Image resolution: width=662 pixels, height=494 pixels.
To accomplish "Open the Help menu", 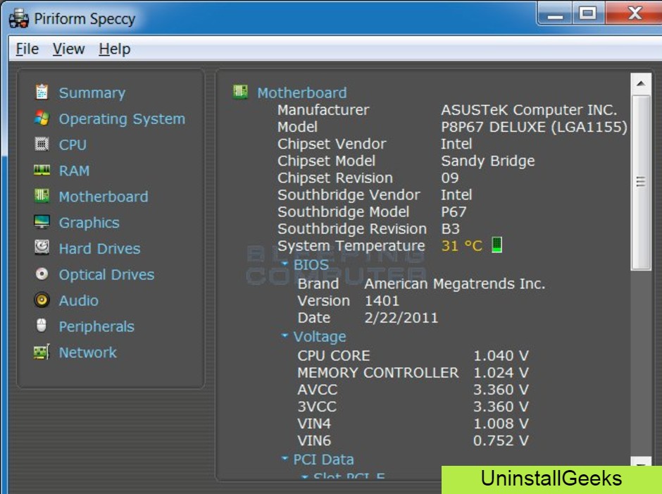I will coord(114,49).
